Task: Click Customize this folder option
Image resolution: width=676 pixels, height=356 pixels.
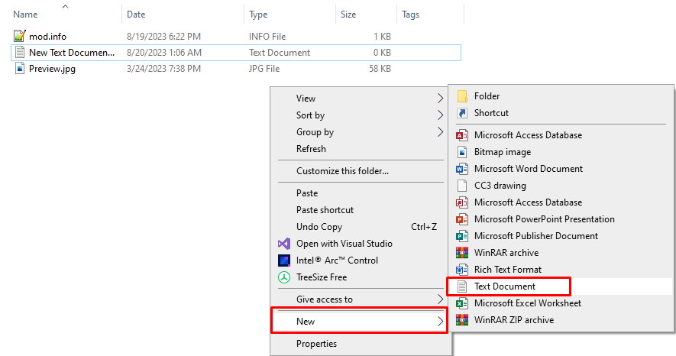Action: coord(342,171)
